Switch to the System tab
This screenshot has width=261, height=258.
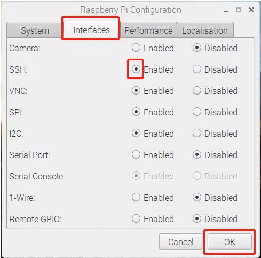(35, 30)
